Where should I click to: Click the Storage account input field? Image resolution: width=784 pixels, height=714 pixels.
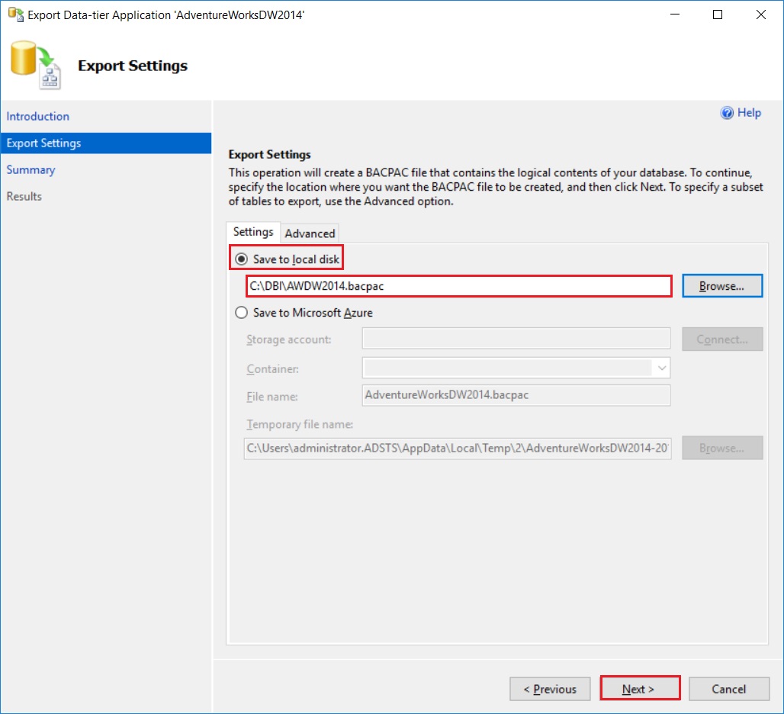point(516,339)
